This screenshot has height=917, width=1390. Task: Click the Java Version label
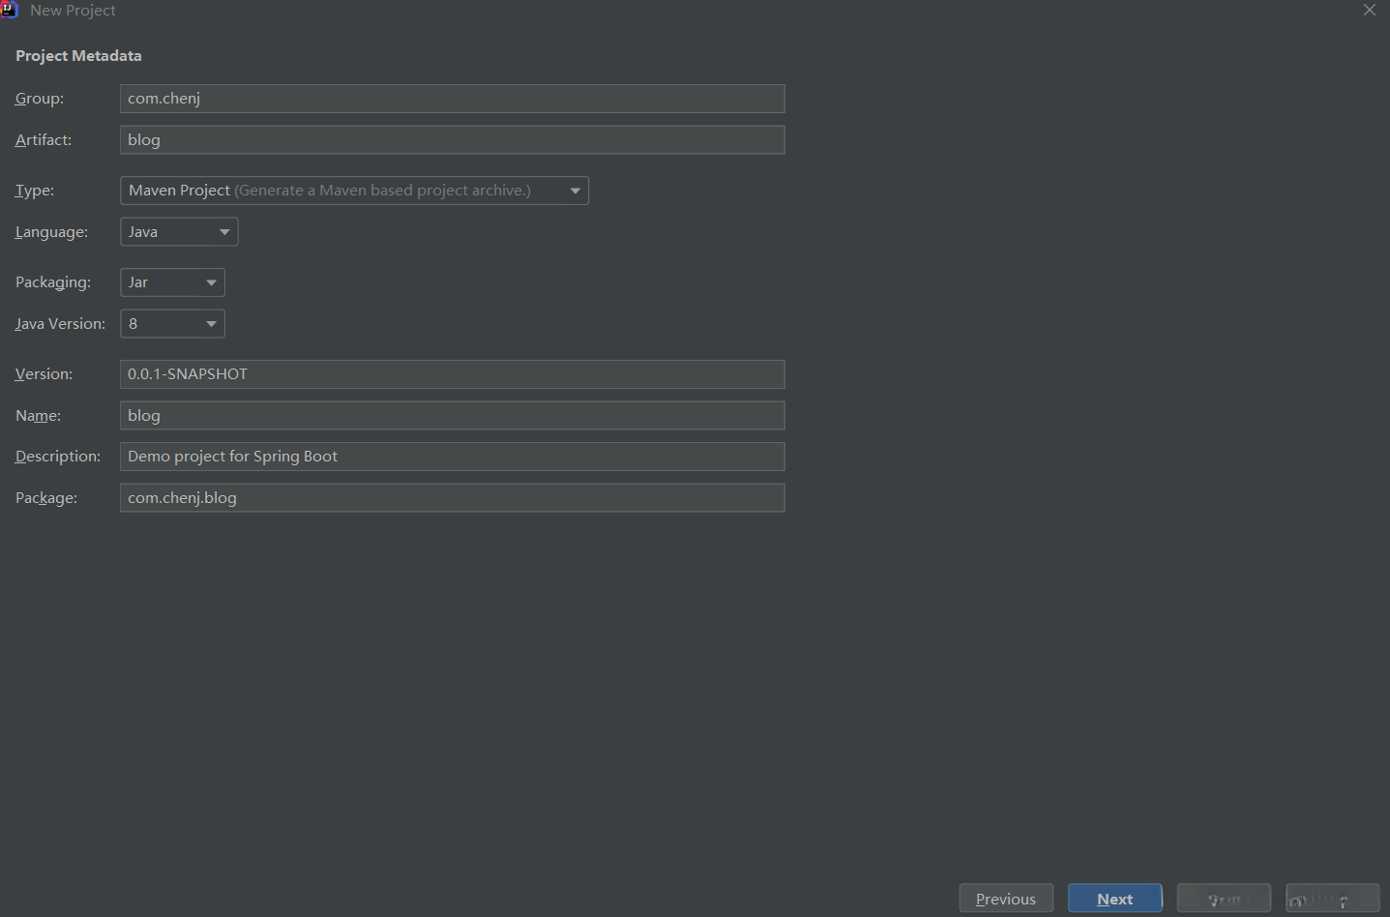(x=60, y=324)
